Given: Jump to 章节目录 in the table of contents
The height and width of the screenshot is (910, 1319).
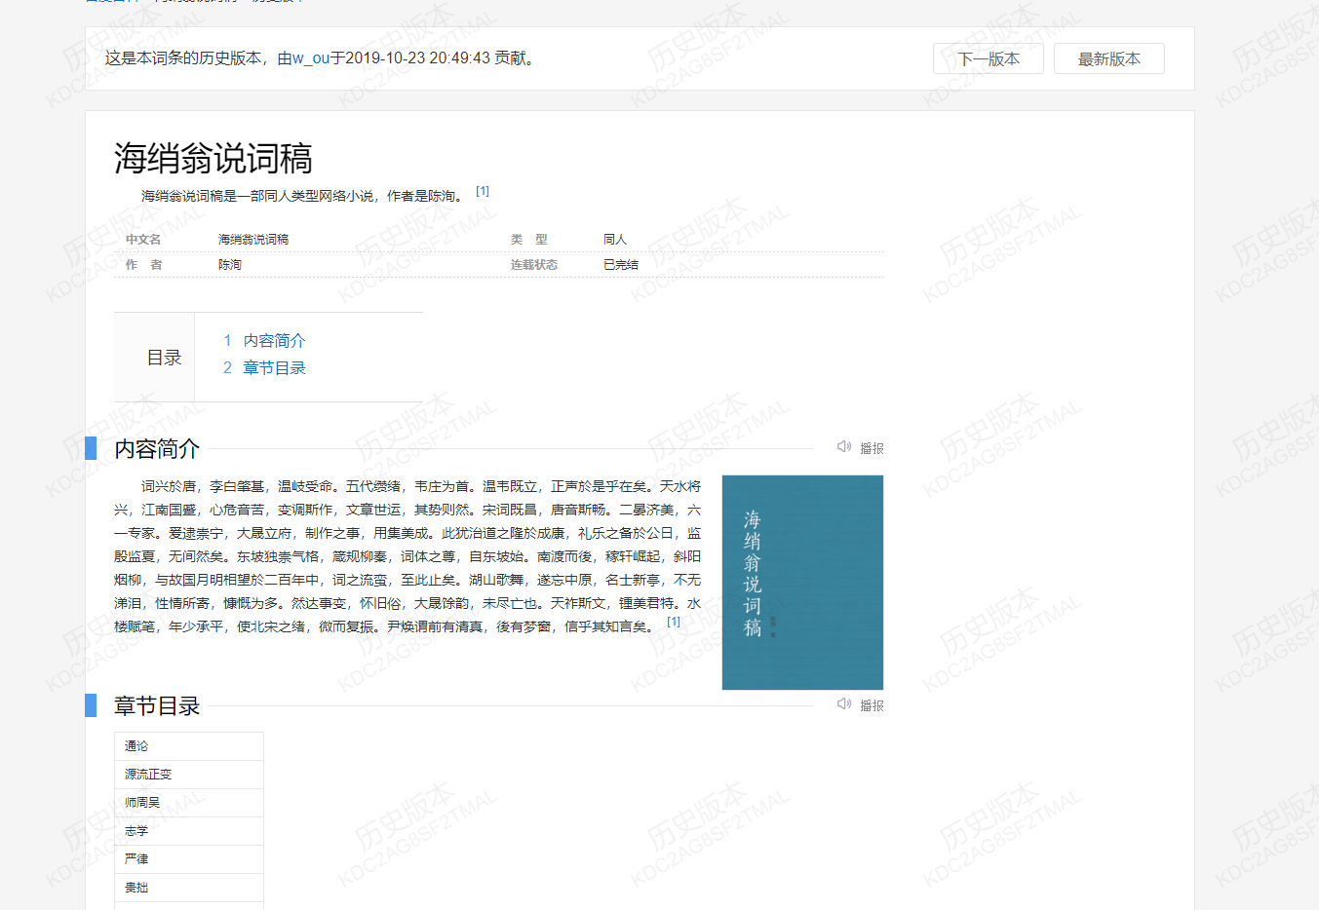Looking at the screenshot, I should pyautogui.click(x=274, y=367).
